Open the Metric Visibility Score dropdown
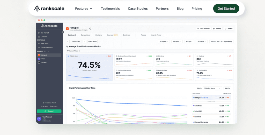This screenshot has height=135, width=265. 212,88
